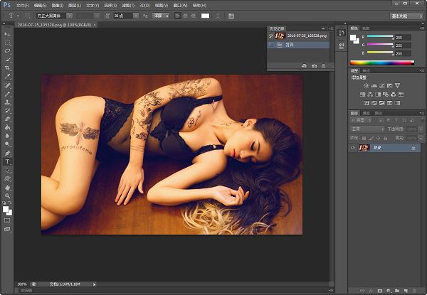
Task: Open the layer filter type dropdown
Action: pyautogui.click(x=362, y=120)
